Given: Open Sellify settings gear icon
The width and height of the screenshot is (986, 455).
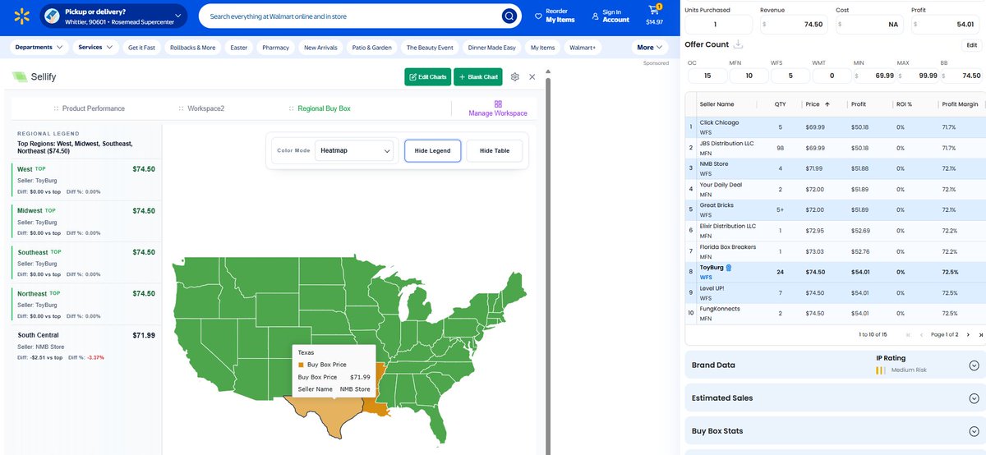Looking at the screenshot, I should (514, 76).
